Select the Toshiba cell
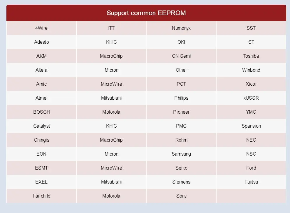 pos(251,56)
